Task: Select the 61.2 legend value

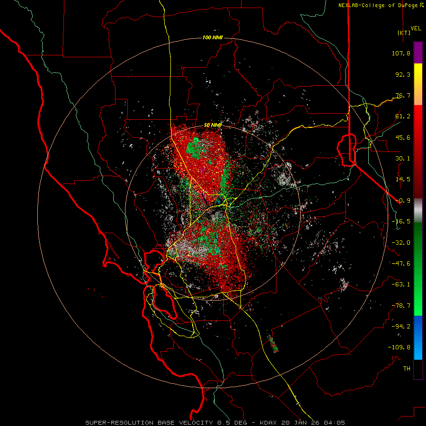Action: pyautogui.click(x=403, y=116)
